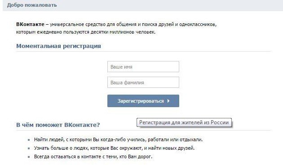Click the phrase 'десятки миллионов человек'
283x165 pixels.
pyautogui.click(x=123, y=32)
